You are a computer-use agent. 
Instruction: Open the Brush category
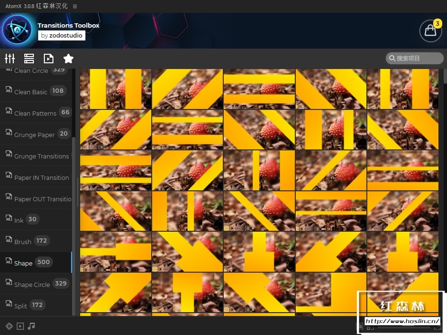coord(36,241)
